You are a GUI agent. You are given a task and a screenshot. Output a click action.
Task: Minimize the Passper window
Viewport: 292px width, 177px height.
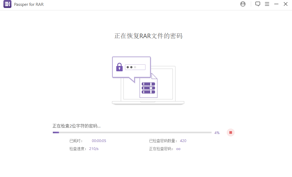pos(276,4)
